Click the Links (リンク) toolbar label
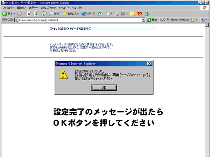This screenshot has width=210, height=157. point(163,20)
